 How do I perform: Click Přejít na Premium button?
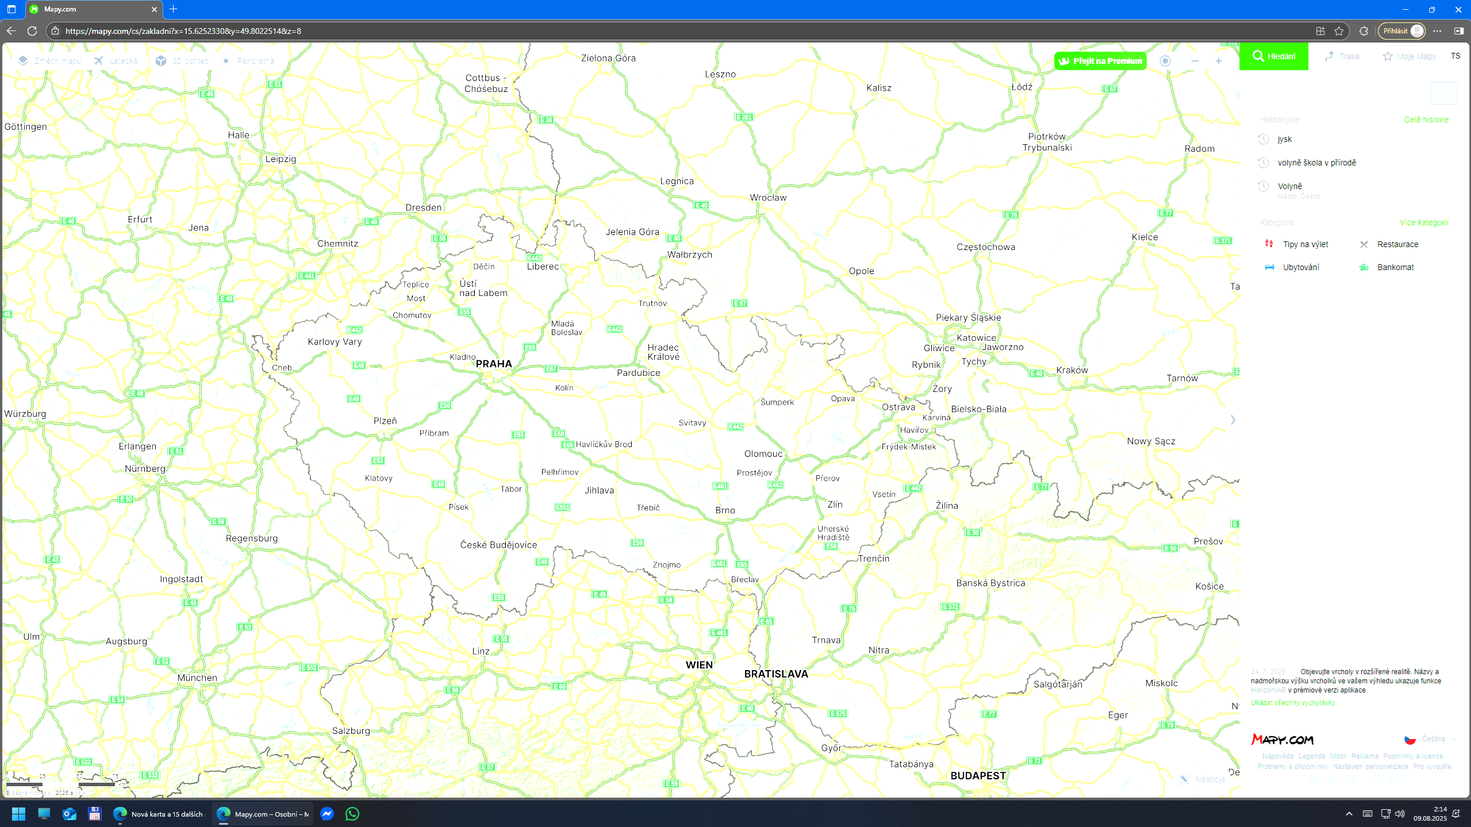click(x=1100, y=61)
